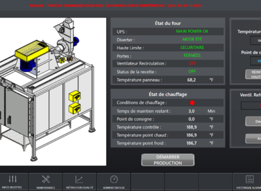Click the Réinit Haute limit button
The width and height of the screenshot is (261, 191).
coord(253,74)
